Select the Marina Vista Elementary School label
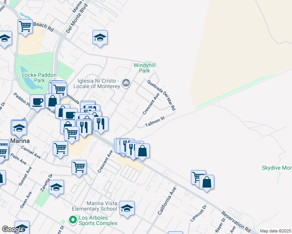Viewport: 292px width, 234px height. tap(94, 206)
